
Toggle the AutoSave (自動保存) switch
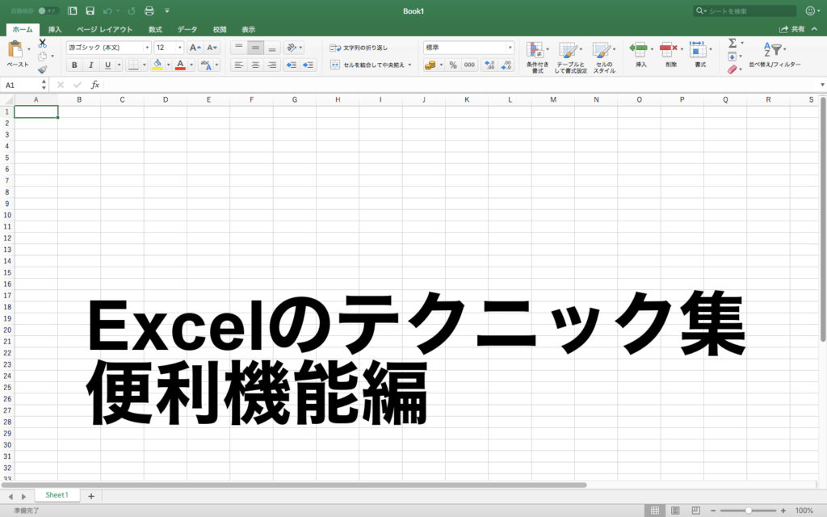(x=48, y=11)
